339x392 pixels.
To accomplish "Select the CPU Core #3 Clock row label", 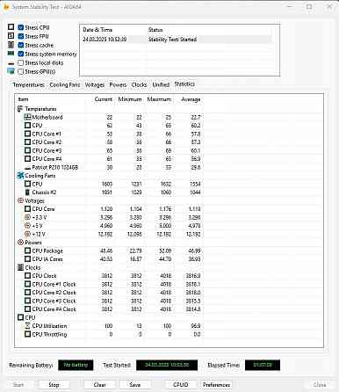I will tap(54, 301).
